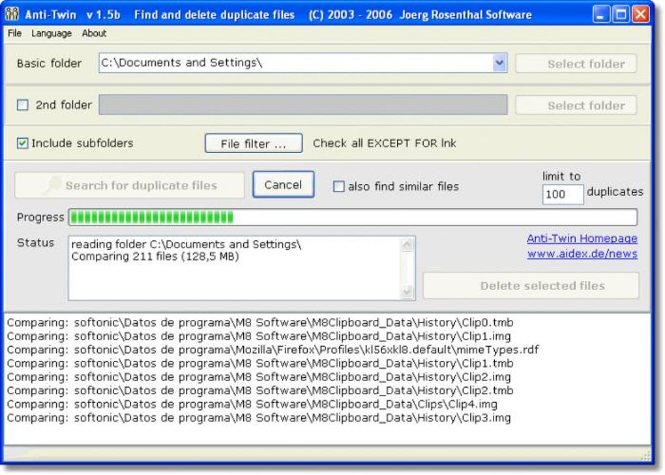Select log line ending Clip2.img

click(x=259, y=377)
